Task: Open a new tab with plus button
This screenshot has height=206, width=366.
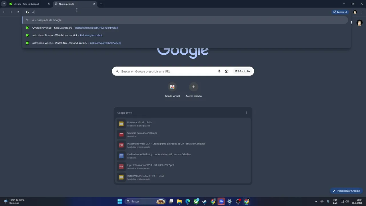Action: [101, 4]
